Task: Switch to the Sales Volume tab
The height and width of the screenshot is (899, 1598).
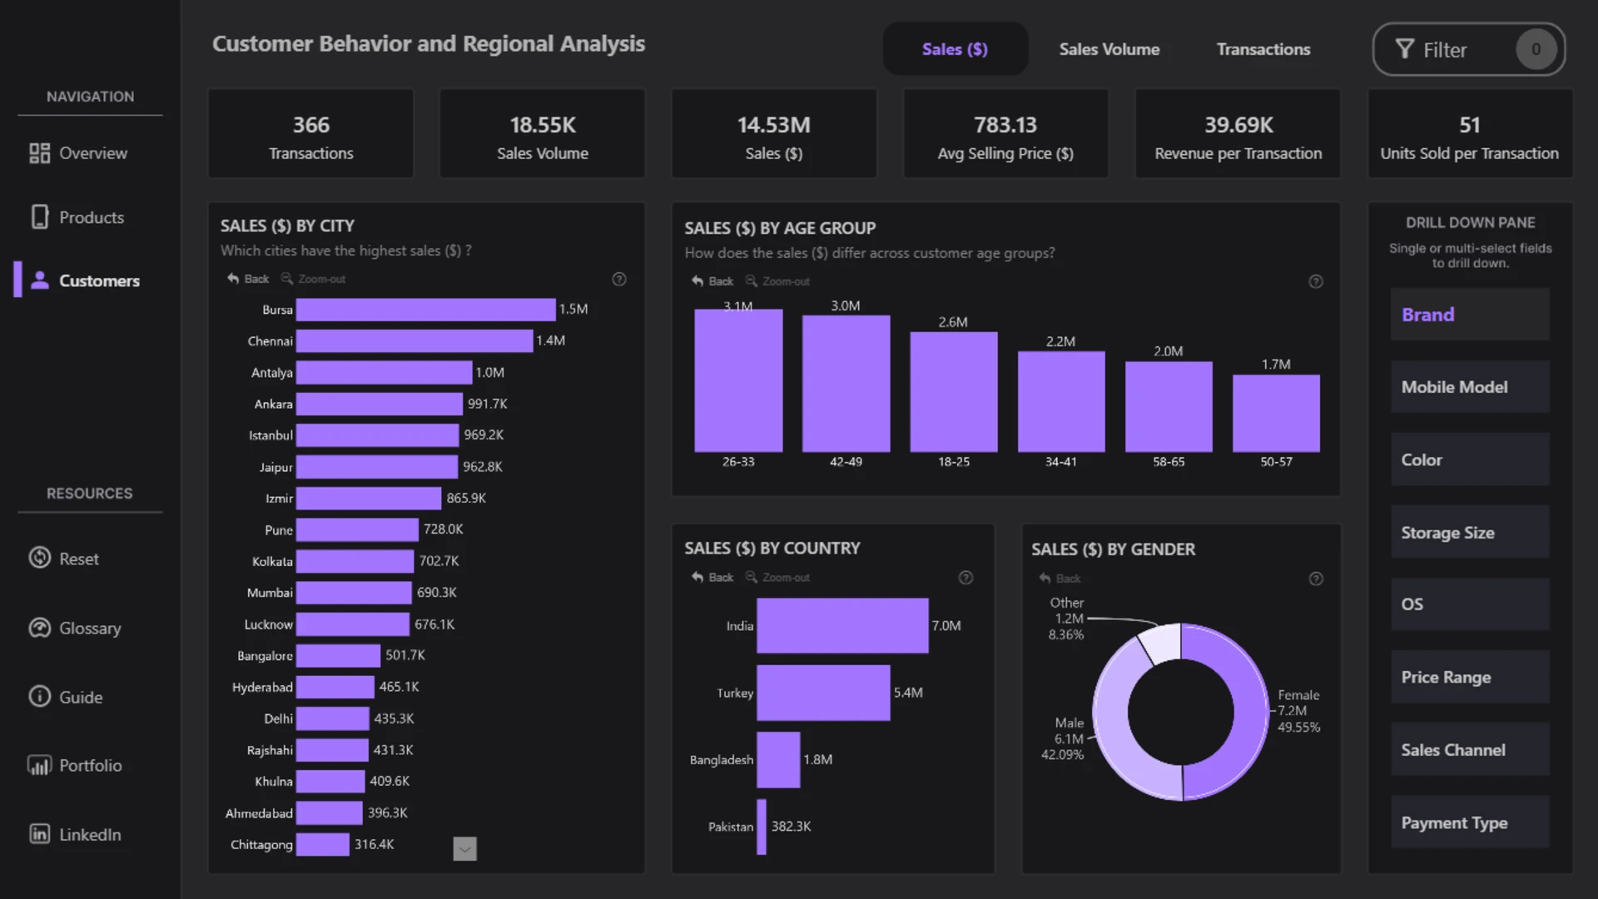Action: (x=1109, y=49)
